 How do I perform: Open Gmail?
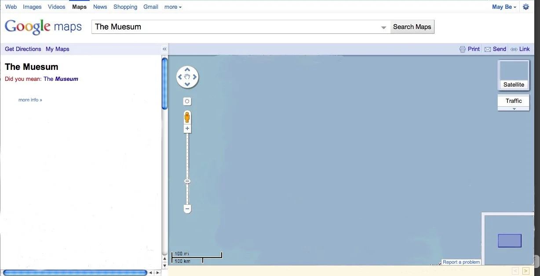(151, 7)
